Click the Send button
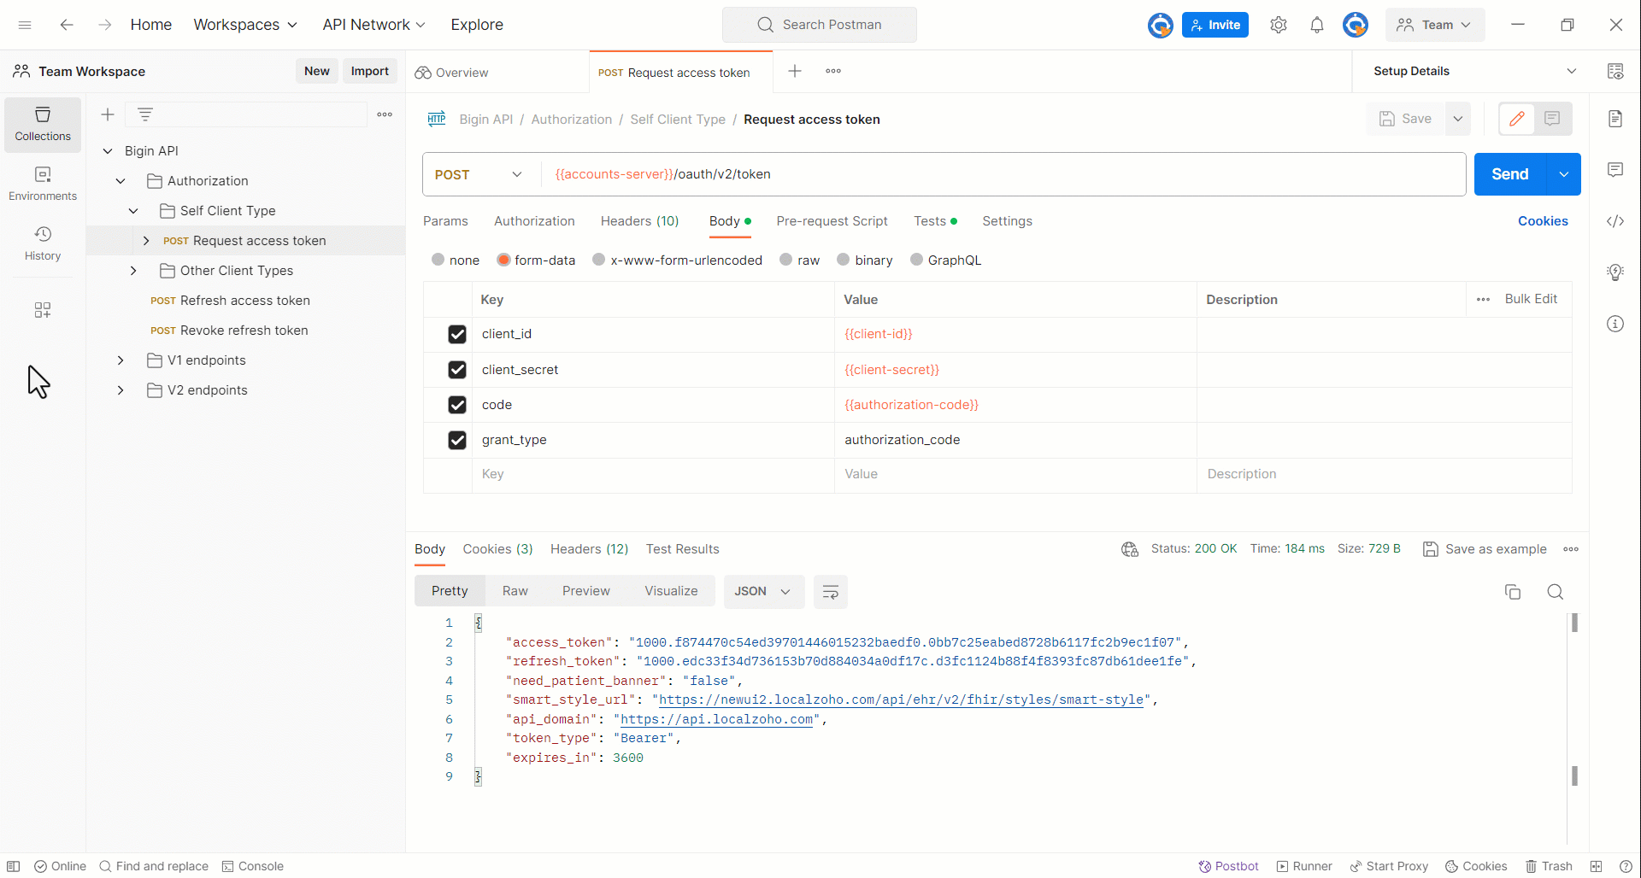Image resolution: width=1641 pixels, height=878 pixels. tap(1509, 174)
